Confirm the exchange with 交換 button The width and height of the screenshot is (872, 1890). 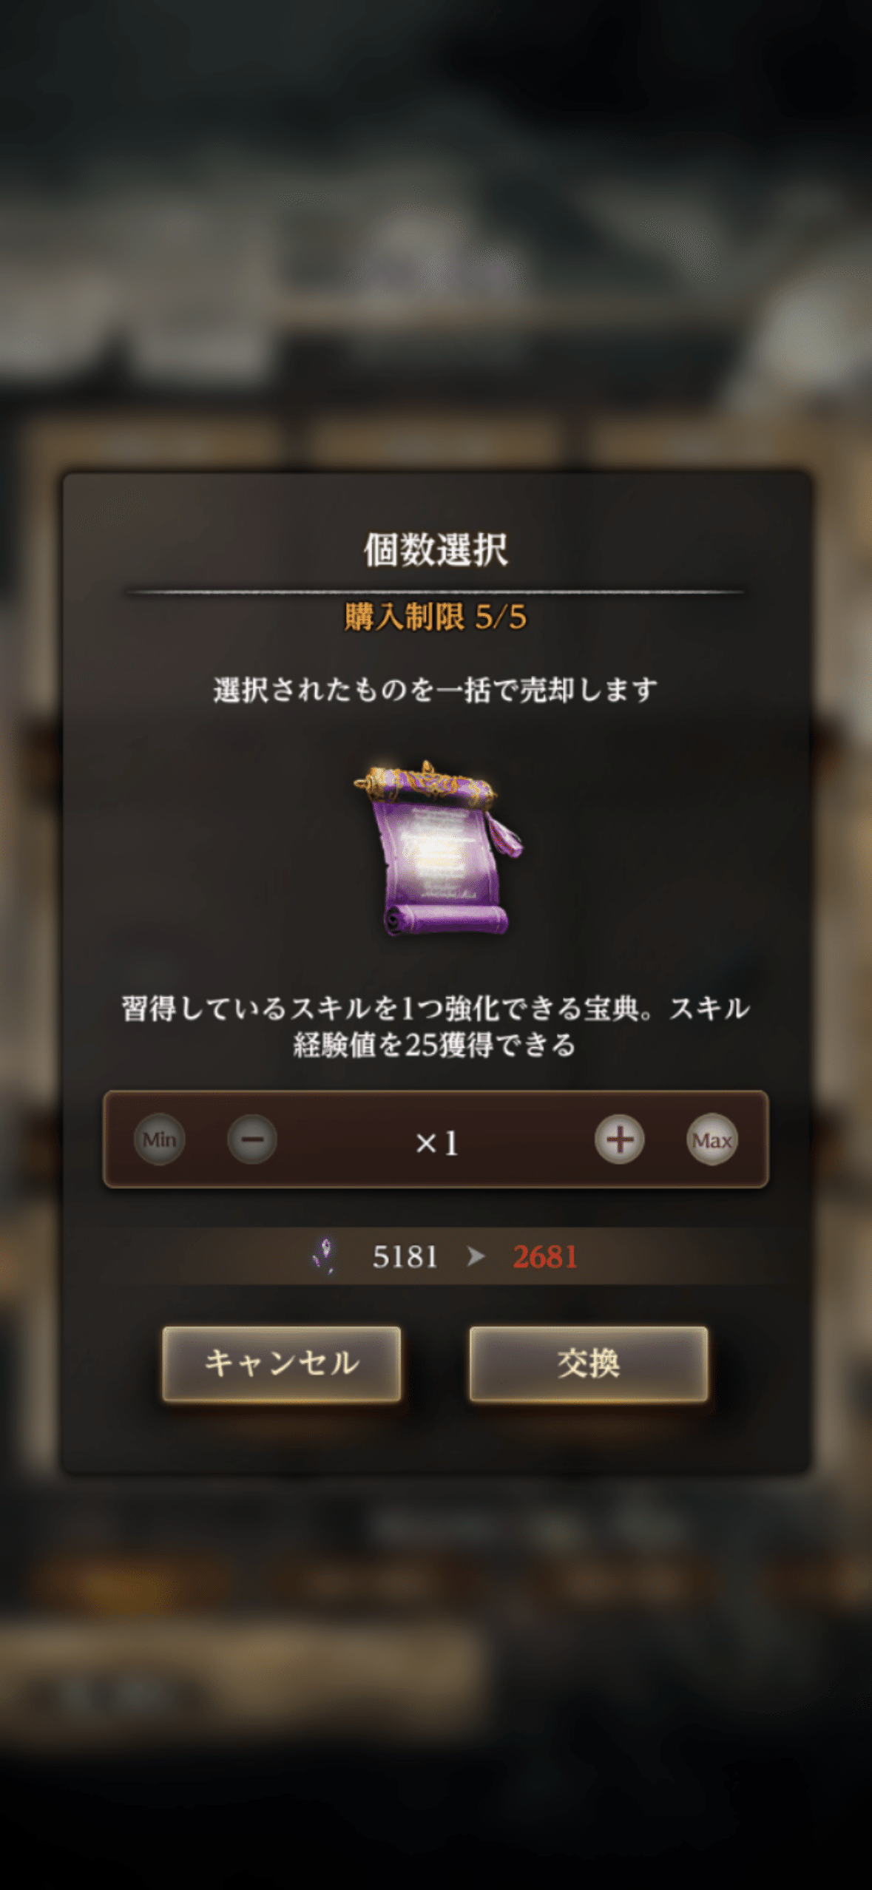(589, 1364)
